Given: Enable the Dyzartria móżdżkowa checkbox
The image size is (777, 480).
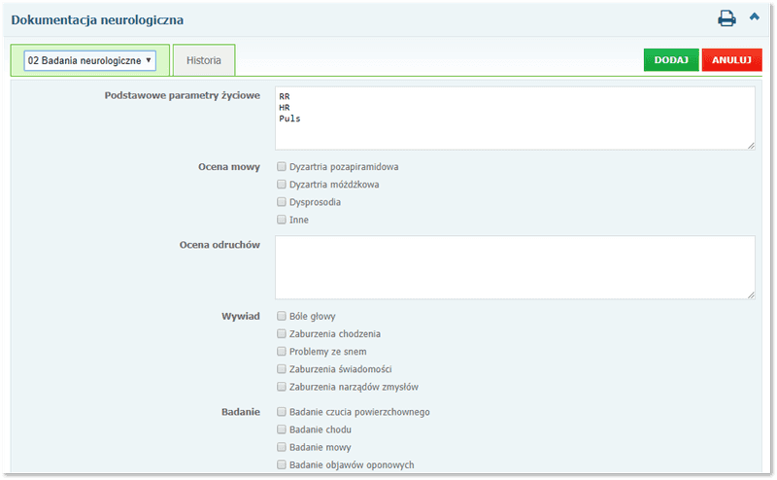Looking at the screenshot, I should point(282,185).
